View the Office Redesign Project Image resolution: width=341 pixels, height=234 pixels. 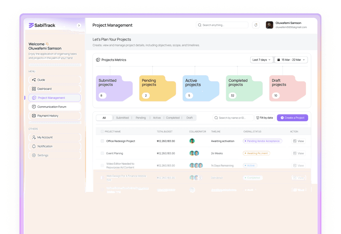point(298,141)
